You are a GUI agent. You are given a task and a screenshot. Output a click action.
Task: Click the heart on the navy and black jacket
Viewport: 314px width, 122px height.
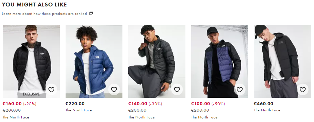point(240,90)
